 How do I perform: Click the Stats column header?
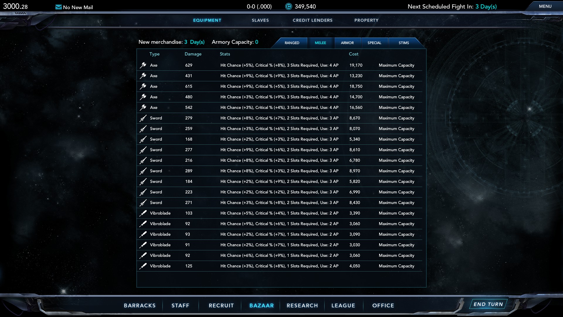tap(225, 54)
